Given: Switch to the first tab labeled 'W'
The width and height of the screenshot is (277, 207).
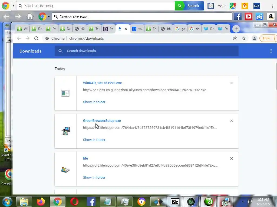Looking at the screenshot, I should coord(22,29).
